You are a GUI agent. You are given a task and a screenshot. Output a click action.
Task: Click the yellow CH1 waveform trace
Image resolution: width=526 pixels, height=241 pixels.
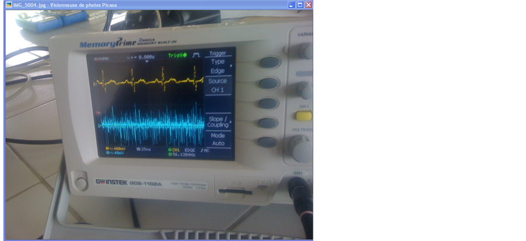click(150, 80)
